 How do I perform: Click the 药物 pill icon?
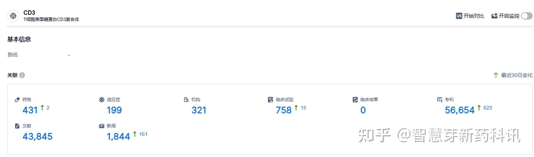pyautogui.click(x=17, y=100)
